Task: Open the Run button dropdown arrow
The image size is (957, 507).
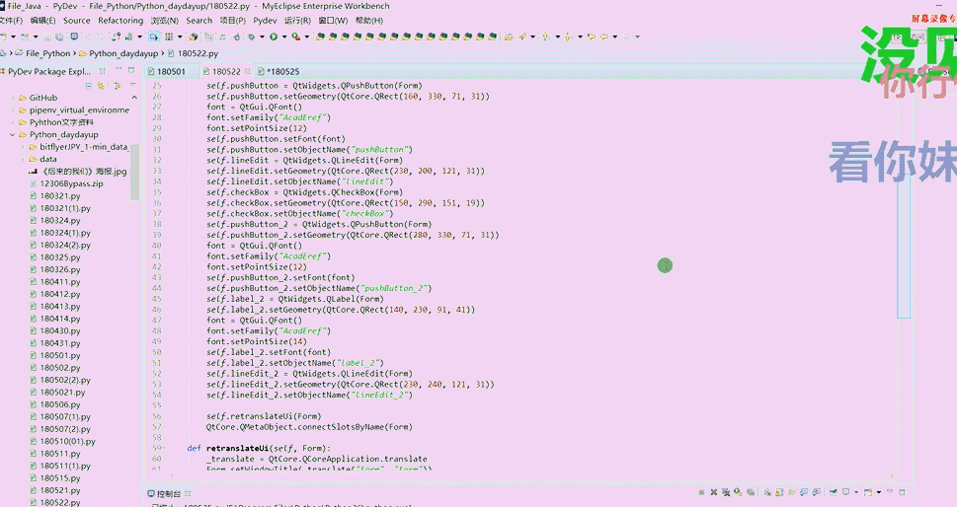Action: (x=284, y=36)
